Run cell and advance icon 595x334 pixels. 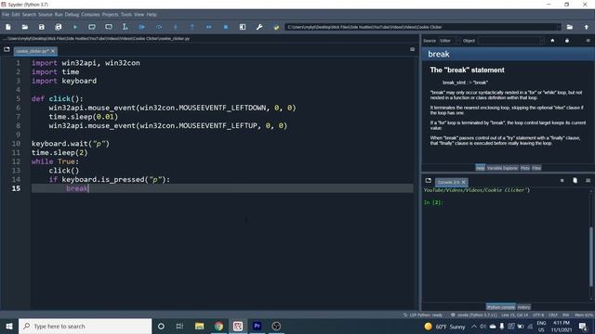[109, 27]
